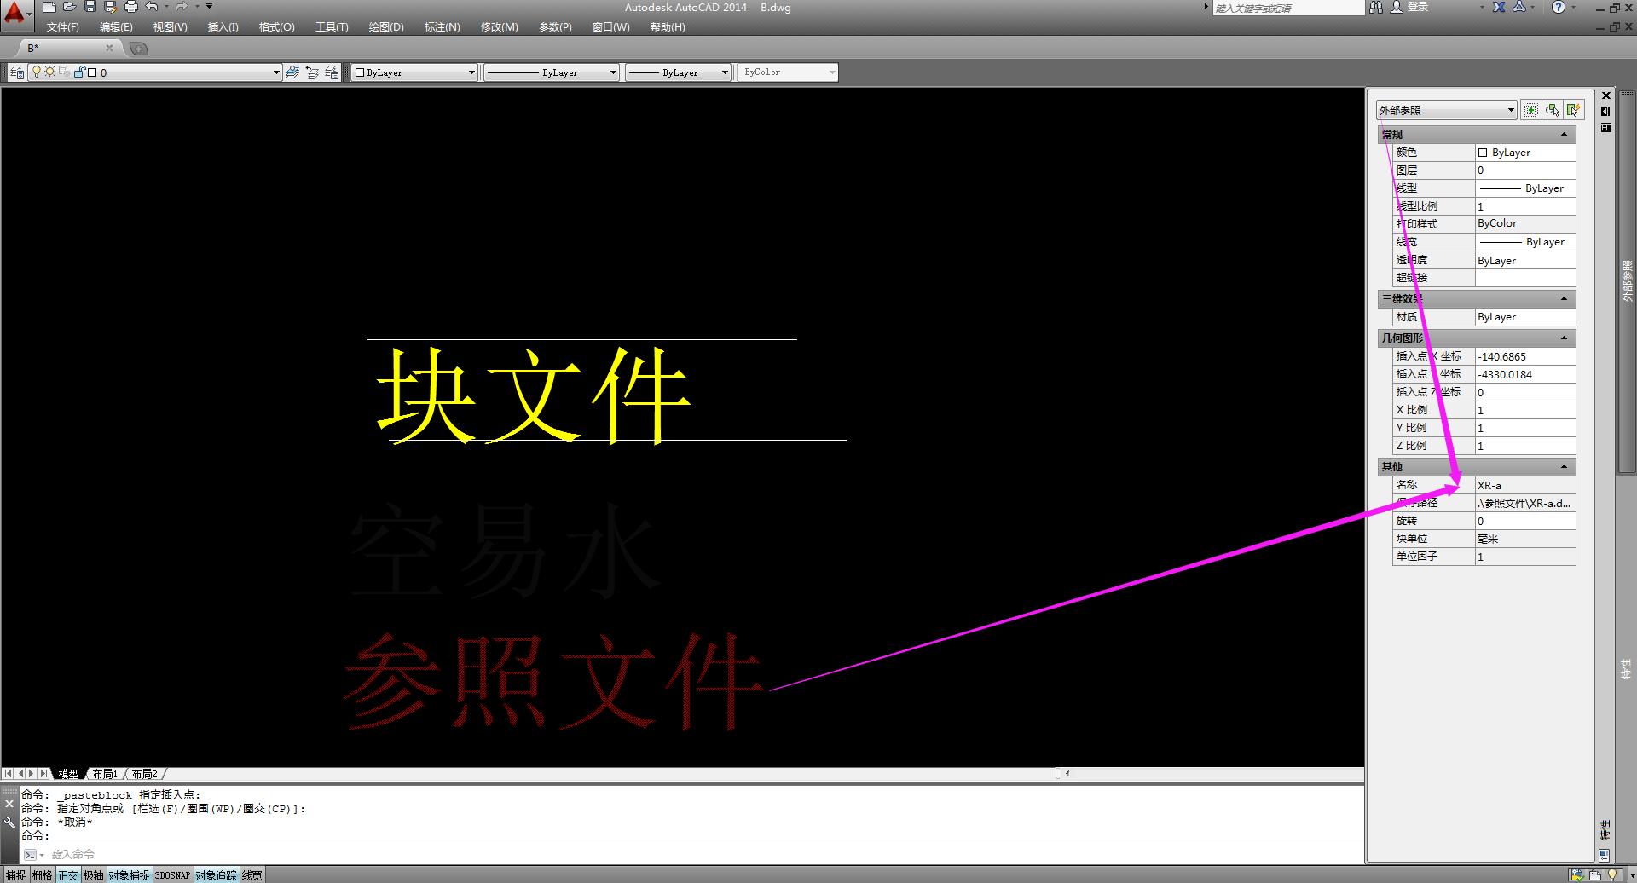Toggle layer 0 on/off light bulb
1637x883 pixels.
[x=37, y=72]
